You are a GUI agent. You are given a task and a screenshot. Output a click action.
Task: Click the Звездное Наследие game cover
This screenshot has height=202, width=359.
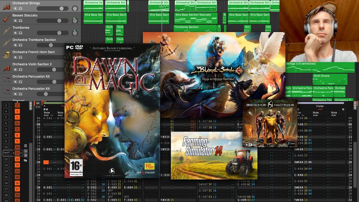pos(270,123)
